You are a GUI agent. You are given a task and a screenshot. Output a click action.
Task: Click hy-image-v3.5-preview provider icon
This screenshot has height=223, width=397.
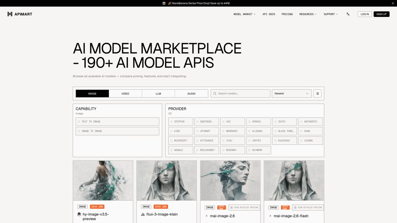coord(79,214)
